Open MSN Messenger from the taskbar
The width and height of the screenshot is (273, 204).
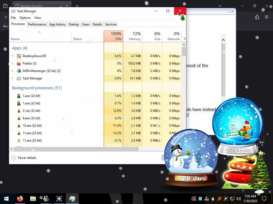pyautogui.click(x=46, y=199)
